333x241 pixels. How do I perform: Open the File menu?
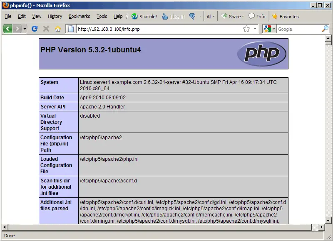[8, 16]
